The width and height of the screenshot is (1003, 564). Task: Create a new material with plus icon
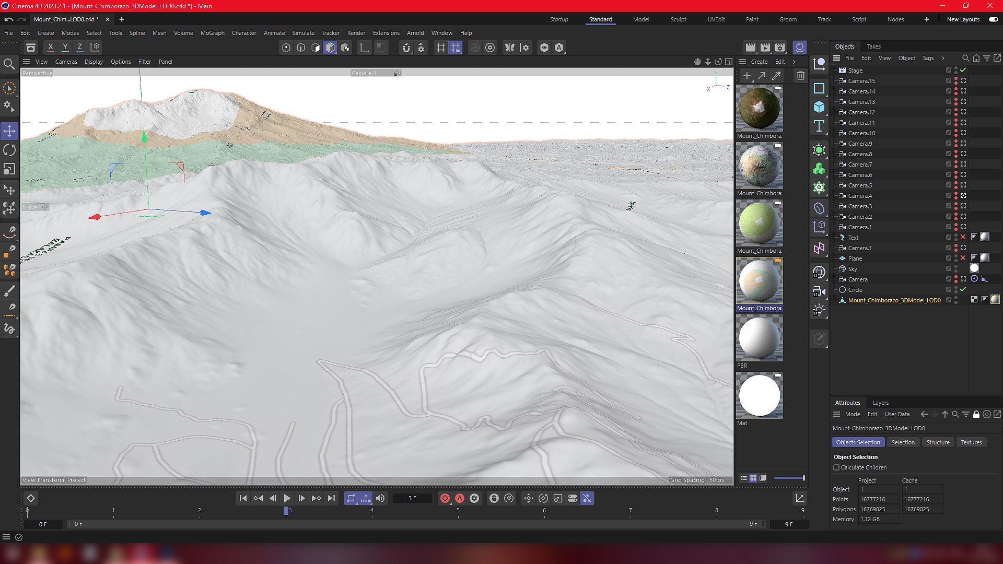pos(747,76)
